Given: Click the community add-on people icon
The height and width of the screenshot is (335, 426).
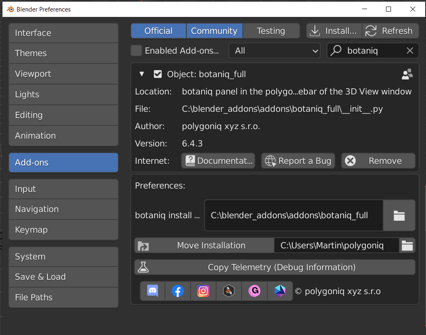Looking at the screenshot, I should pos(407,74).
